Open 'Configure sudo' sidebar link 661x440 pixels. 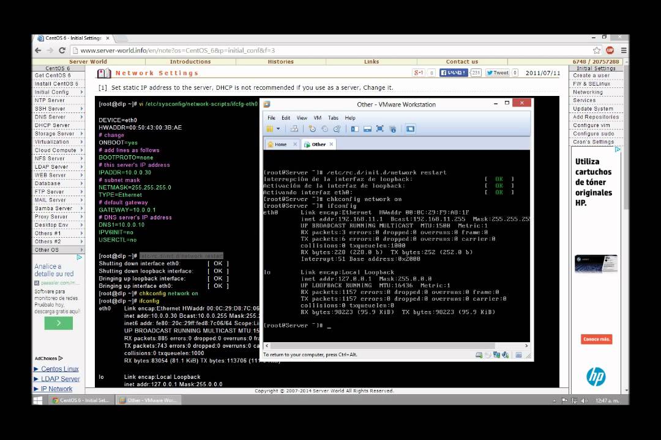[593, 134]
